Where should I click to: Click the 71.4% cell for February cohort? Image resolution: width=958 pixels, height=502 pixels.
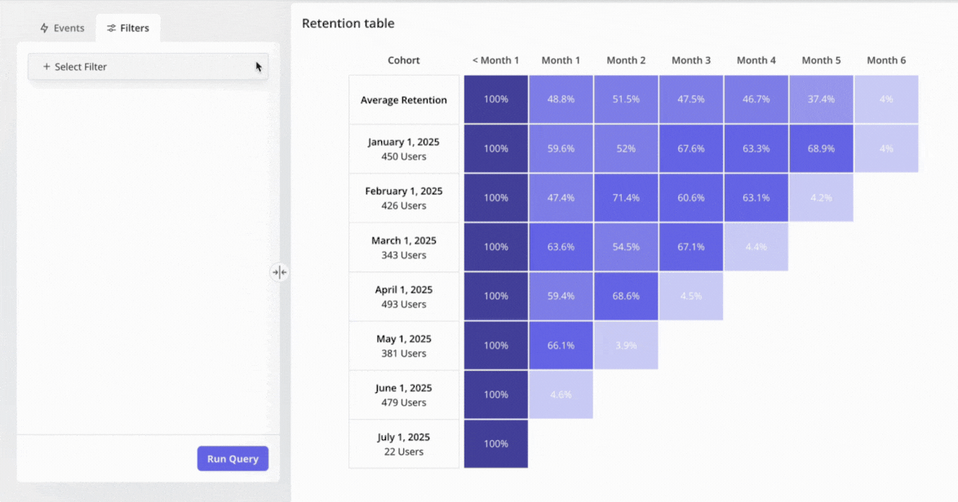click(626, 197)
